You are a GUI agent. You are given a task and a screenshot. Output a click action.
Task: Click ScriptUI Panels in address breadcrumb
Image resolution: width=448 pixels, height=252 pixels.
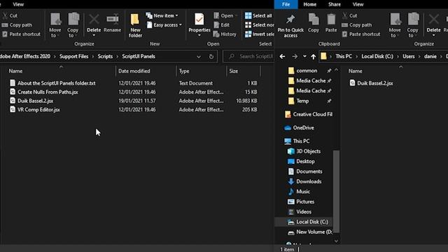[x=139, y=57]
